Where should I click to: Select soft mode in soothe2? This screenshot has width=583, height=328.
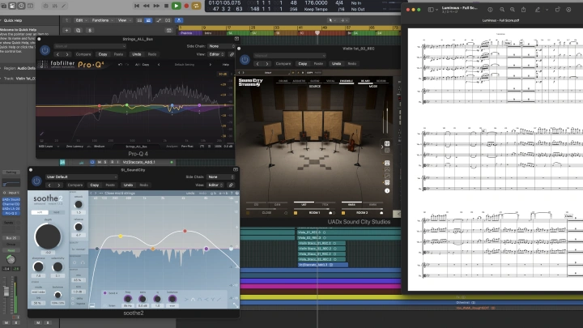point(40,212)
